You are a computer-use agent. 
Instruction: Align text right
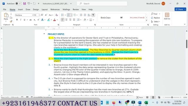click(x=70, y=20)
